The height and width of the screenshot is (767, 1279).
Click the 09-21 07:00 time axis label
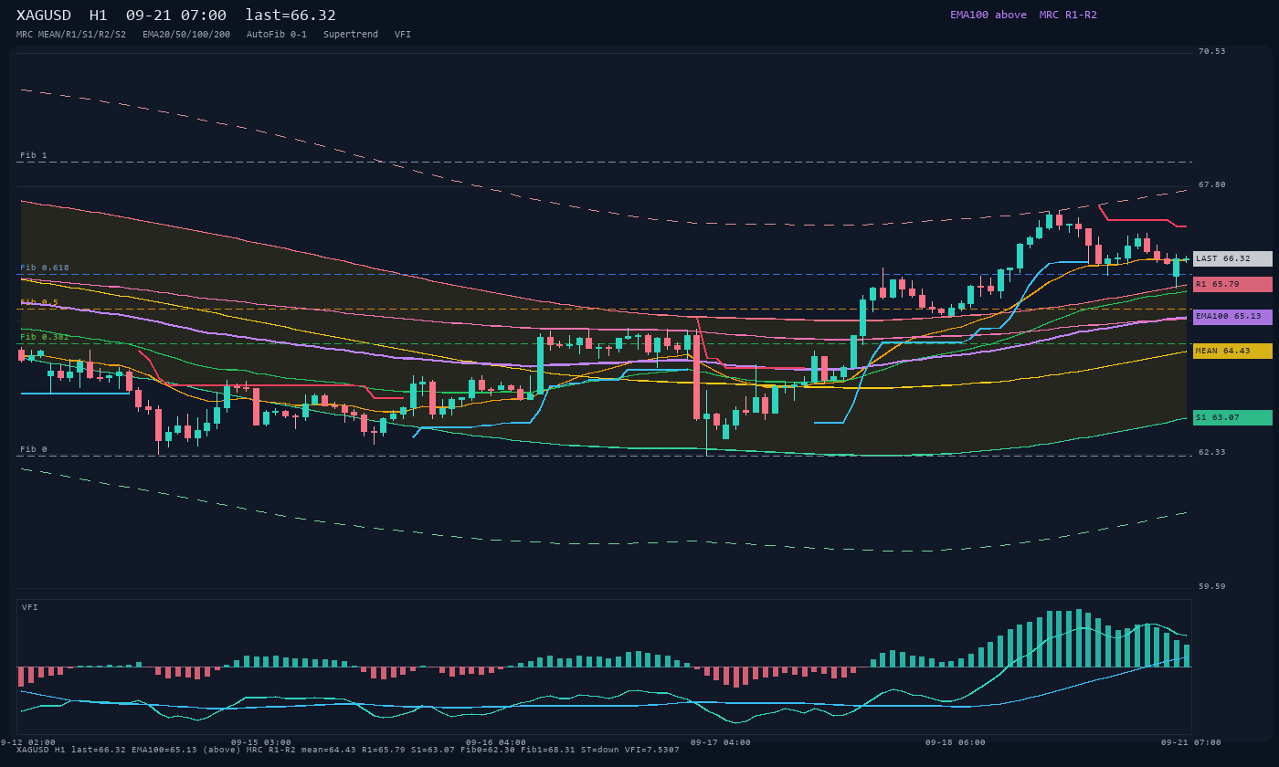(1191, 742)
